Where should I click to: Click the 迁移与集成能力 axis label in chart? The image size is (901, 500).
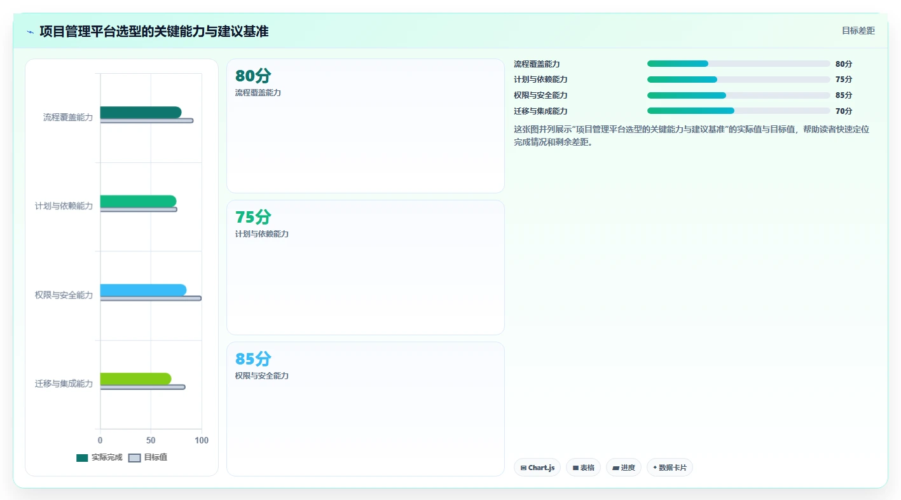point(64,384)
